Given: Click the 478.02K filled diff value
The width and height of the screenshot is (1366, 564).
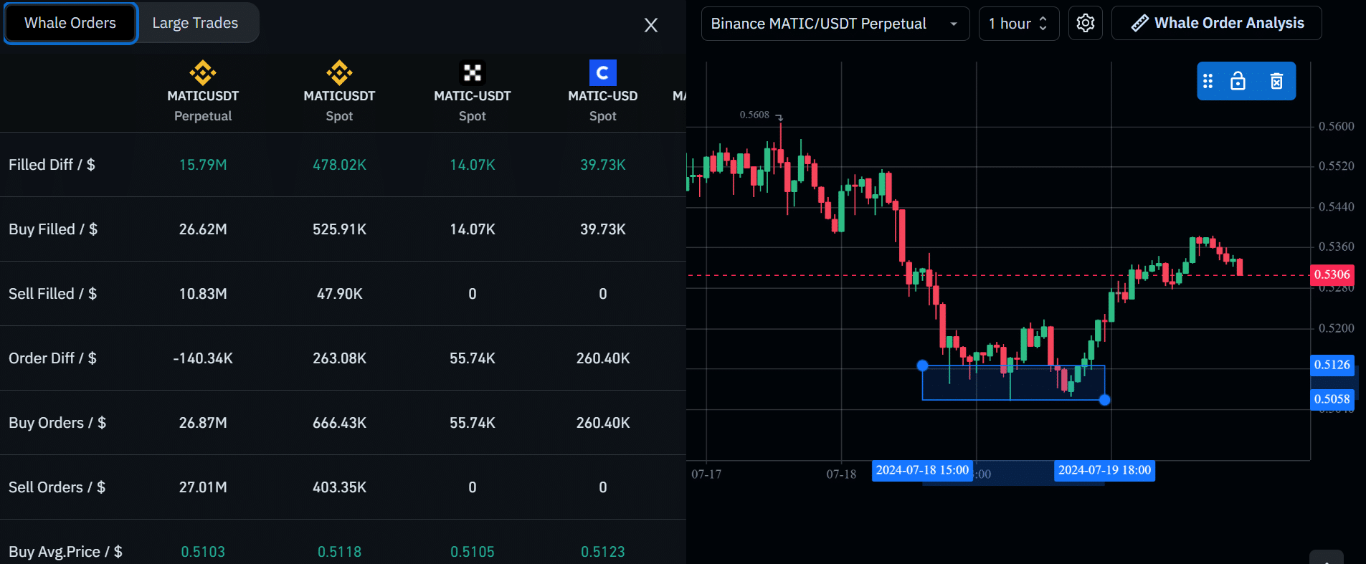Looking at the screenshot, I should [339, 165].
